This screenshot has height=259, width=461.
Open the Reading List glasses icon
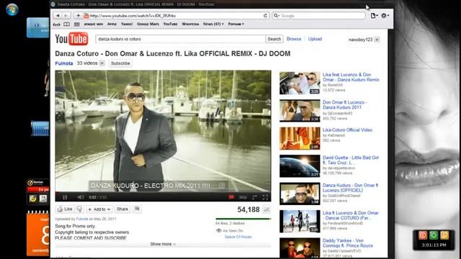point(57,24)
